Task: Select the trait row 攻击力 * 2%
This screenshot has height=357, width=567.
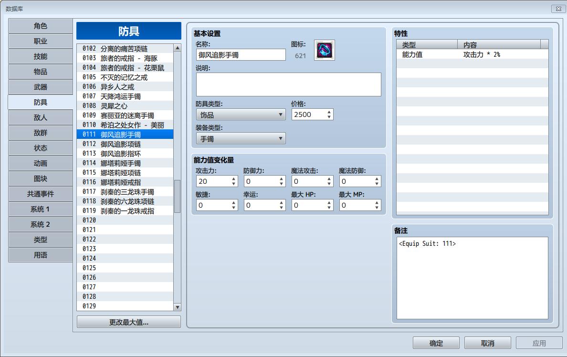Action: [472, 54]
